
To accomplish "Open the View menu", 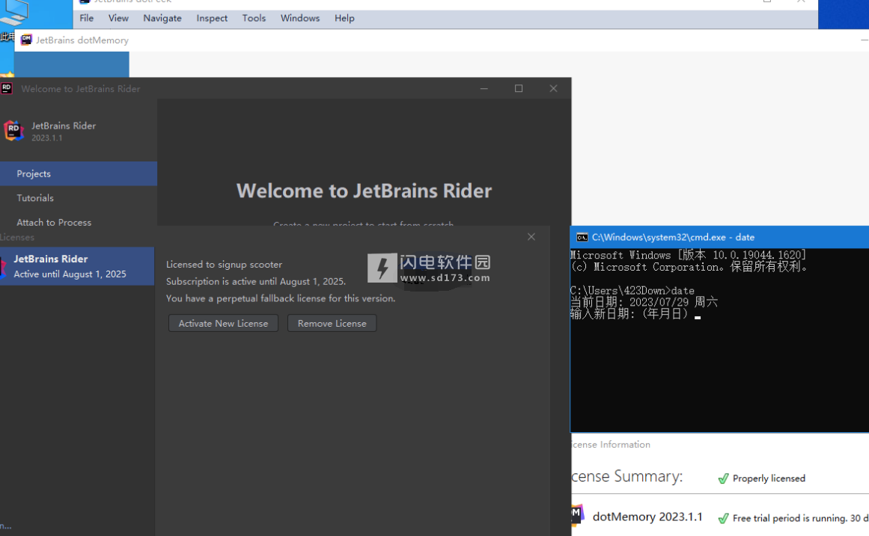I will point(118,18).
